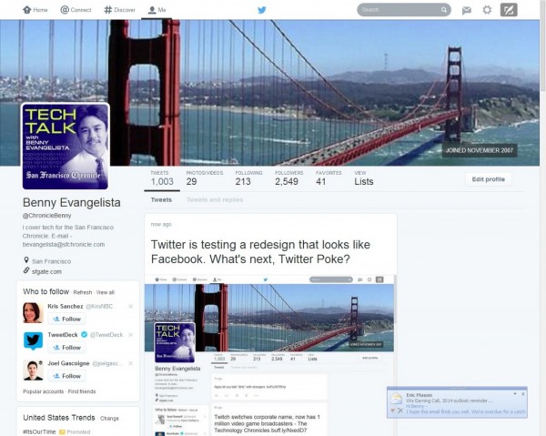Screen dimensions: 546x436
Task: Go to Home via the house icon
Action: pos(35,10)
